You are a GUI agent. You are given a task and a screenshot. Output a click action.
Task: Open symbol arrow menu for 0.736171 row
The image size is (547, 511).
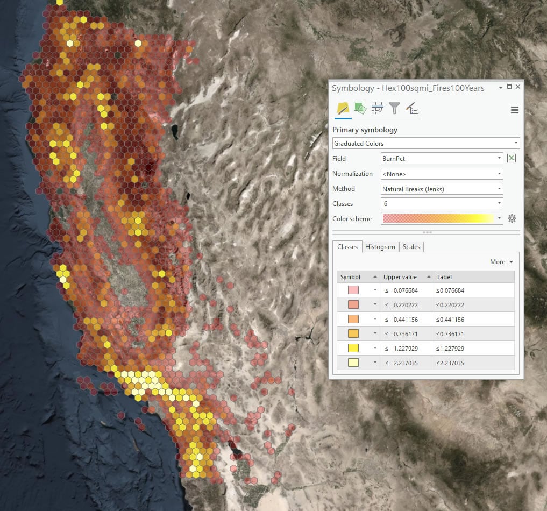click(x=375, y=333)
